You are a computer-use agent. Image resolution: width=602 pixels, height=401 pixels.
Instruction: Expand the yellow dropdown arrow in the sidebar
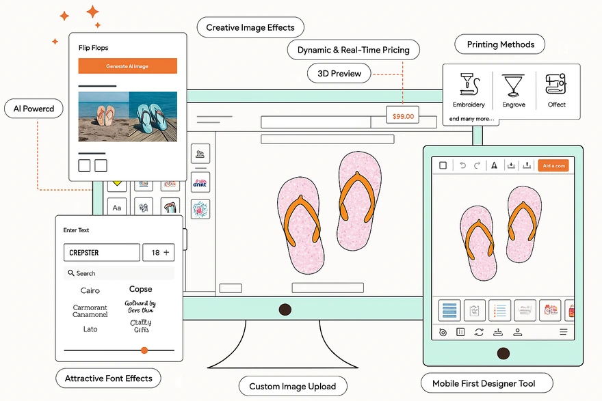click(117, 182)
